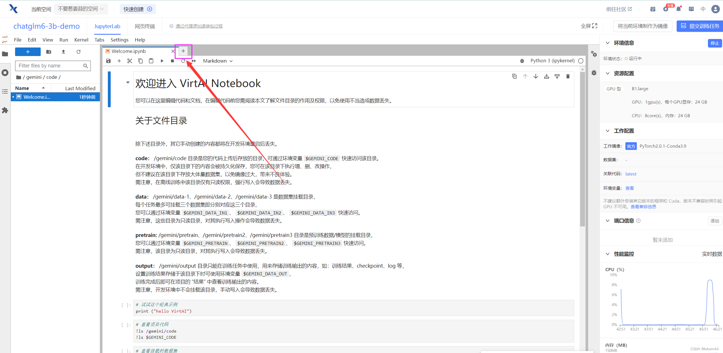Click the new folder icon in the file browser
This screenshot has width=723, height=353.
point(49,52)
